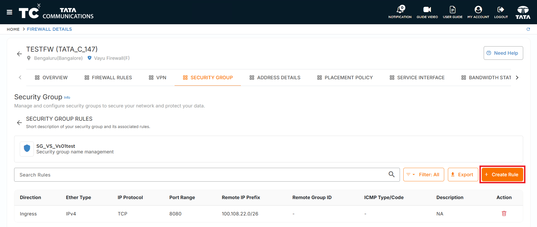Refresh the page using the reload icon
The image size is (537, 227).
[528, 29]
